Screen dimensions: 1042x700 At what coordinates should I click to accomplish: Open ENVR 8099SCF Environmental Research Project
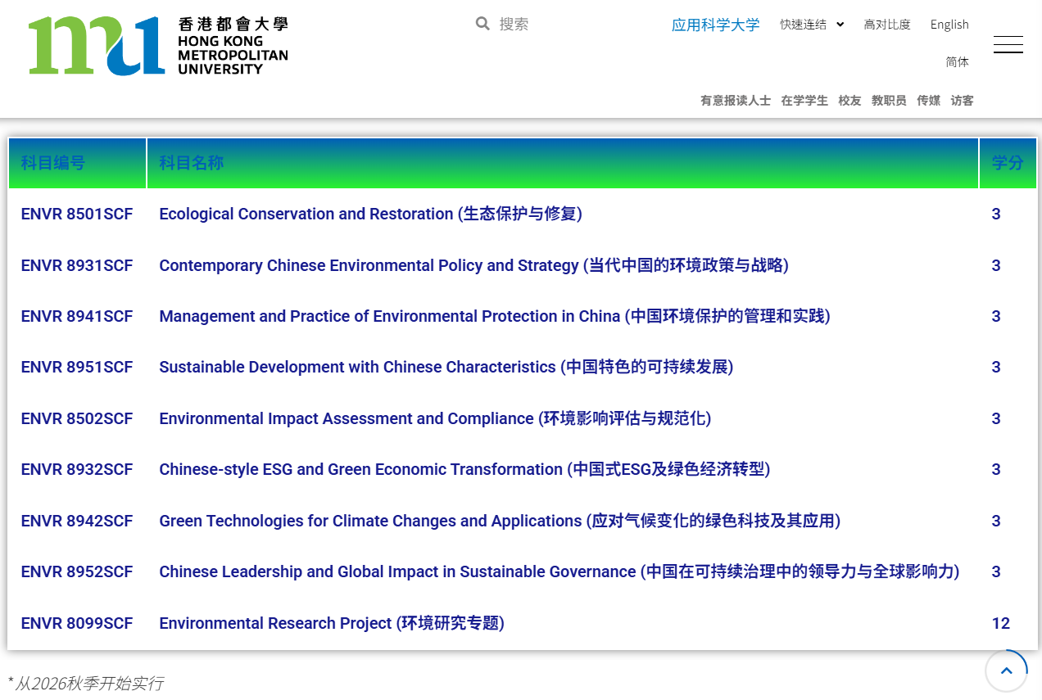pos(76,623)
